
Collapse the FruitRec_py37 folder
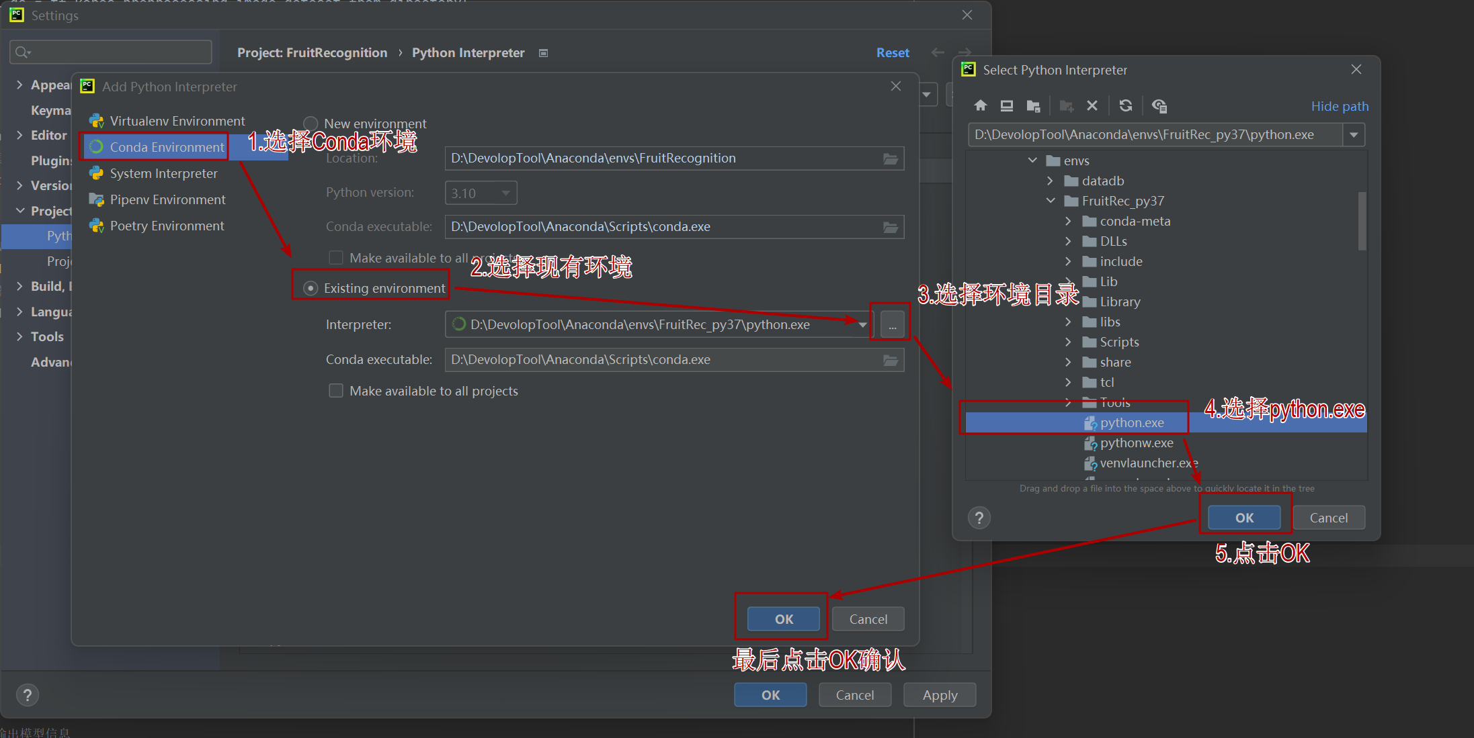click(1051, 201)
